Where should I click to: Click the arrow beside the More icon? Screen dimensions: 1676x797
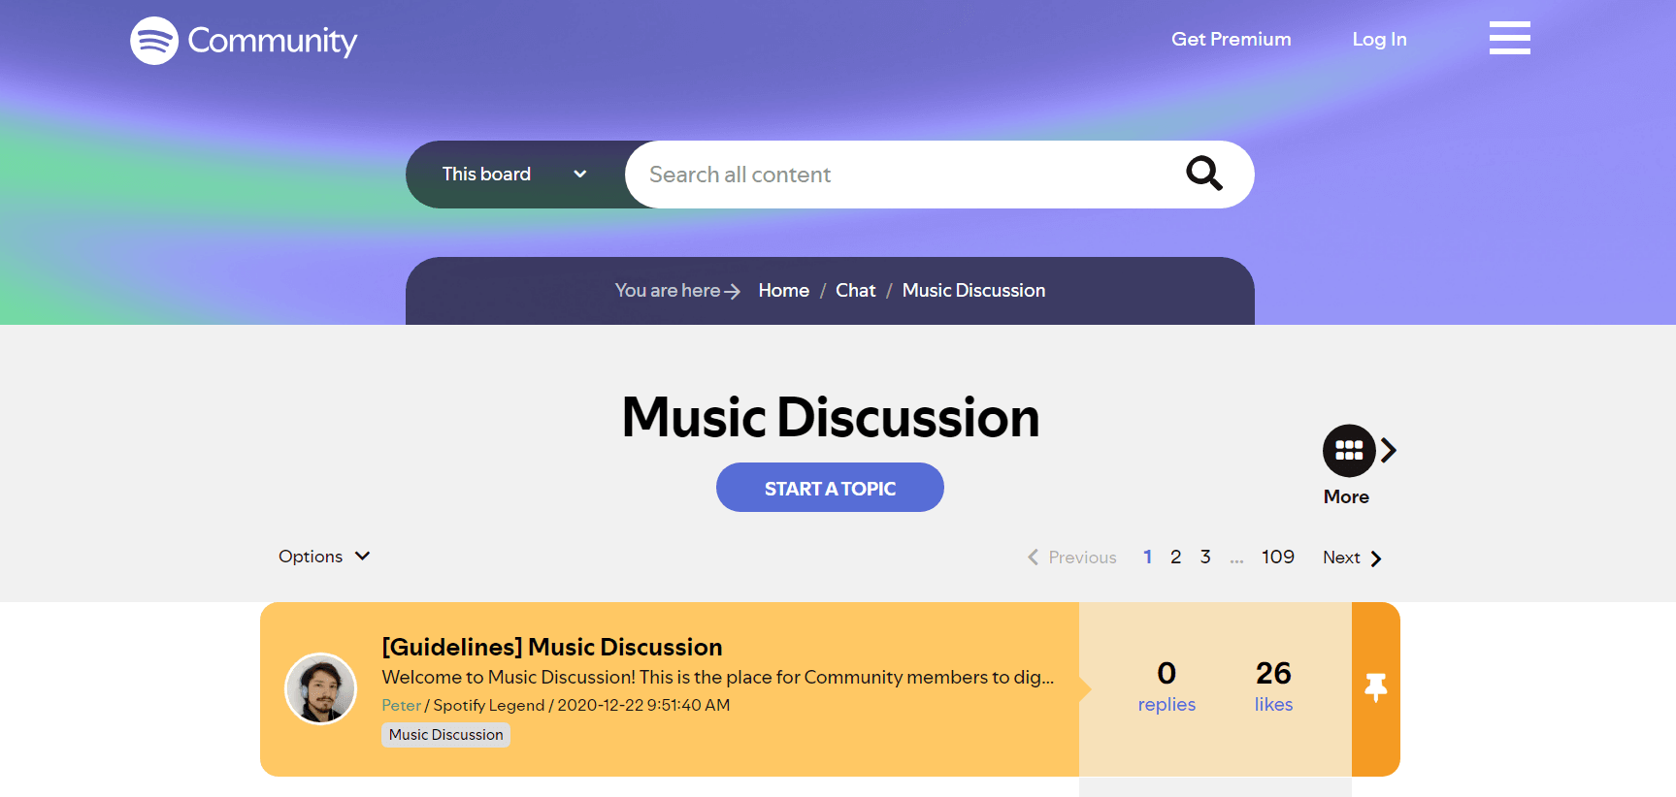pyautogui.click(x=1389, y=450)
